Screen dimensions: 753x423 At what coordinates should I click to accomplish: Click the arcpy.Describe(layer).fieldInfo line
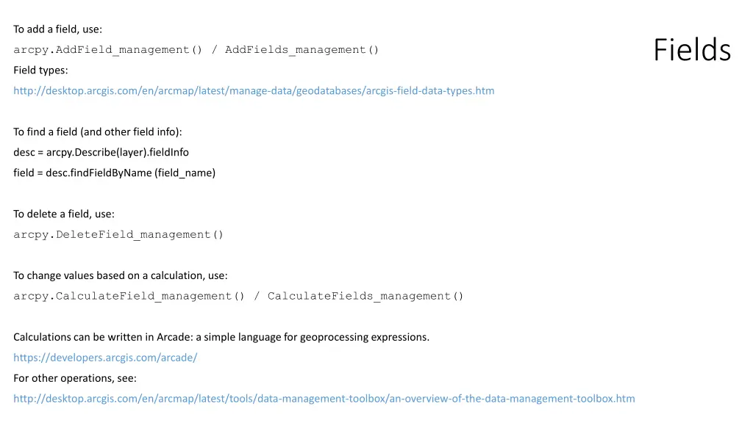101,153
